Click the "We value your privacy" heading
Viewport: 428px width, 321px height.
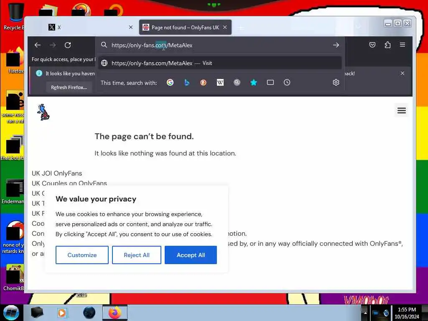click(96, 199)
